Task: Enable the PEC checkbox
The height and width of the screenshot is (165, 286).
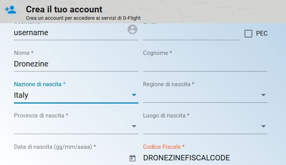Action: pos(248,34)
